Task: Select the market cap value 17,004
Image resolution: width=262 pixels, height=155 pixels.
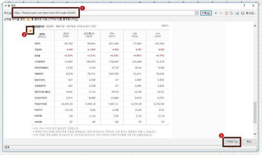Action: [68, 62]
